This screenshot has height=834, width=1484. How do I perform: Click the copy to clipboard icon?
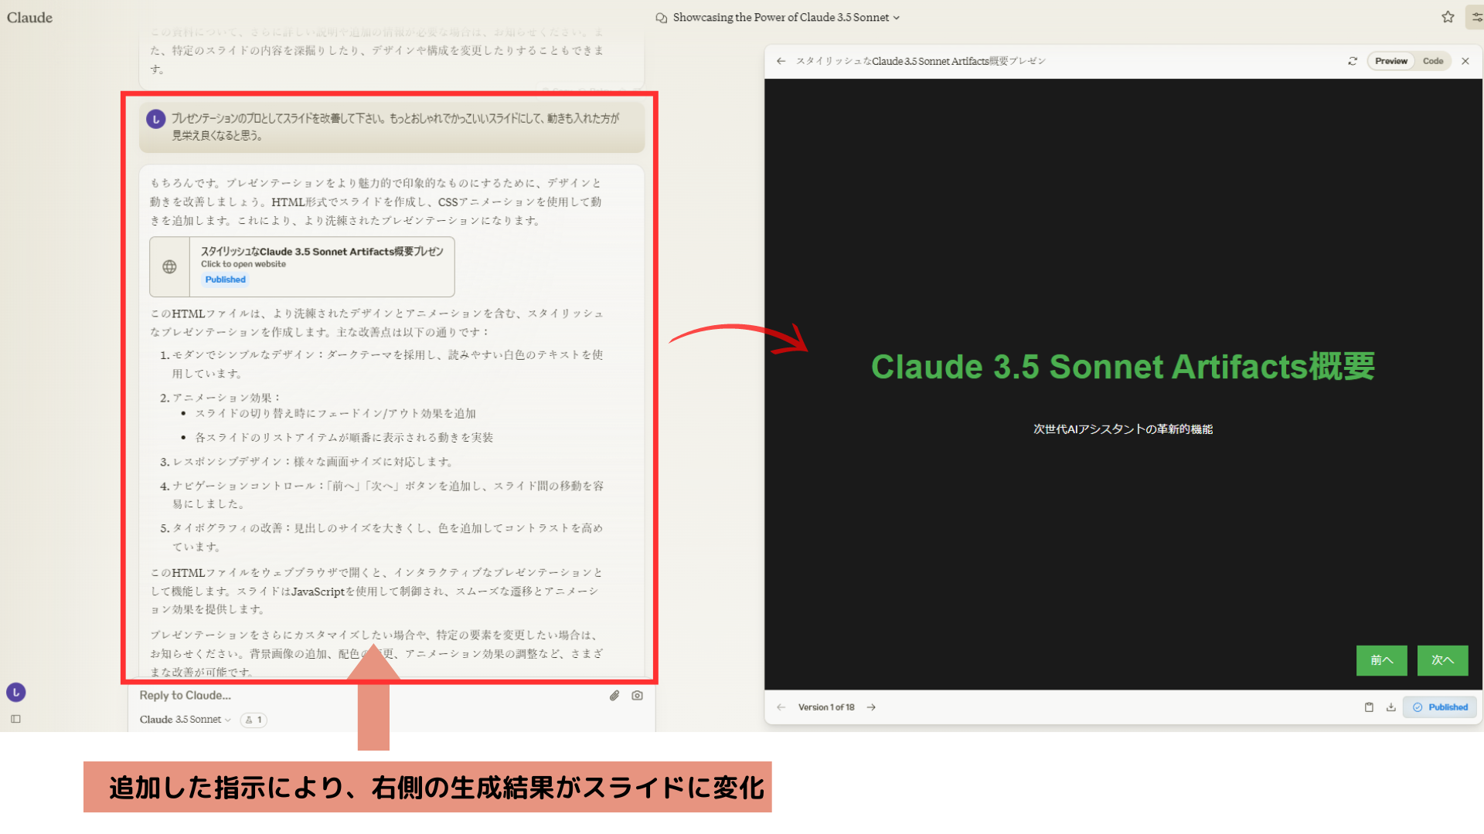1369,707
